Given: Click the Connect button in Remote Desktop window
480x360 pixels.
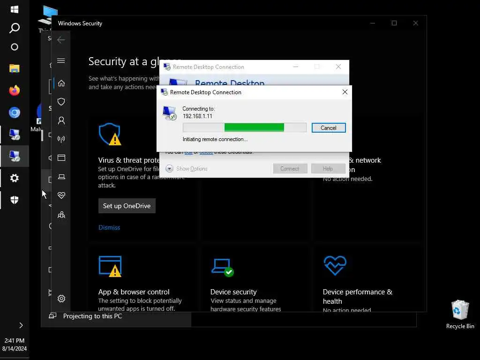Looking at the screenshot, I should click(x=290, y=169).
